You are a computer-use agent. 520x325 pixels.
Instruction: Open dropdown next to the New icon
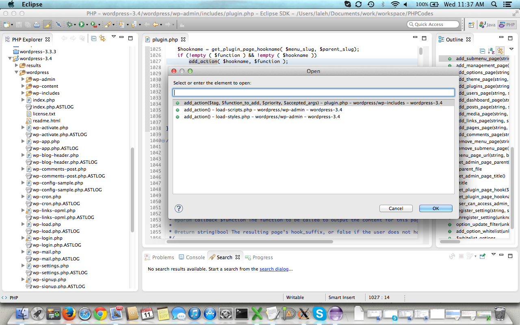click(12, 25)
